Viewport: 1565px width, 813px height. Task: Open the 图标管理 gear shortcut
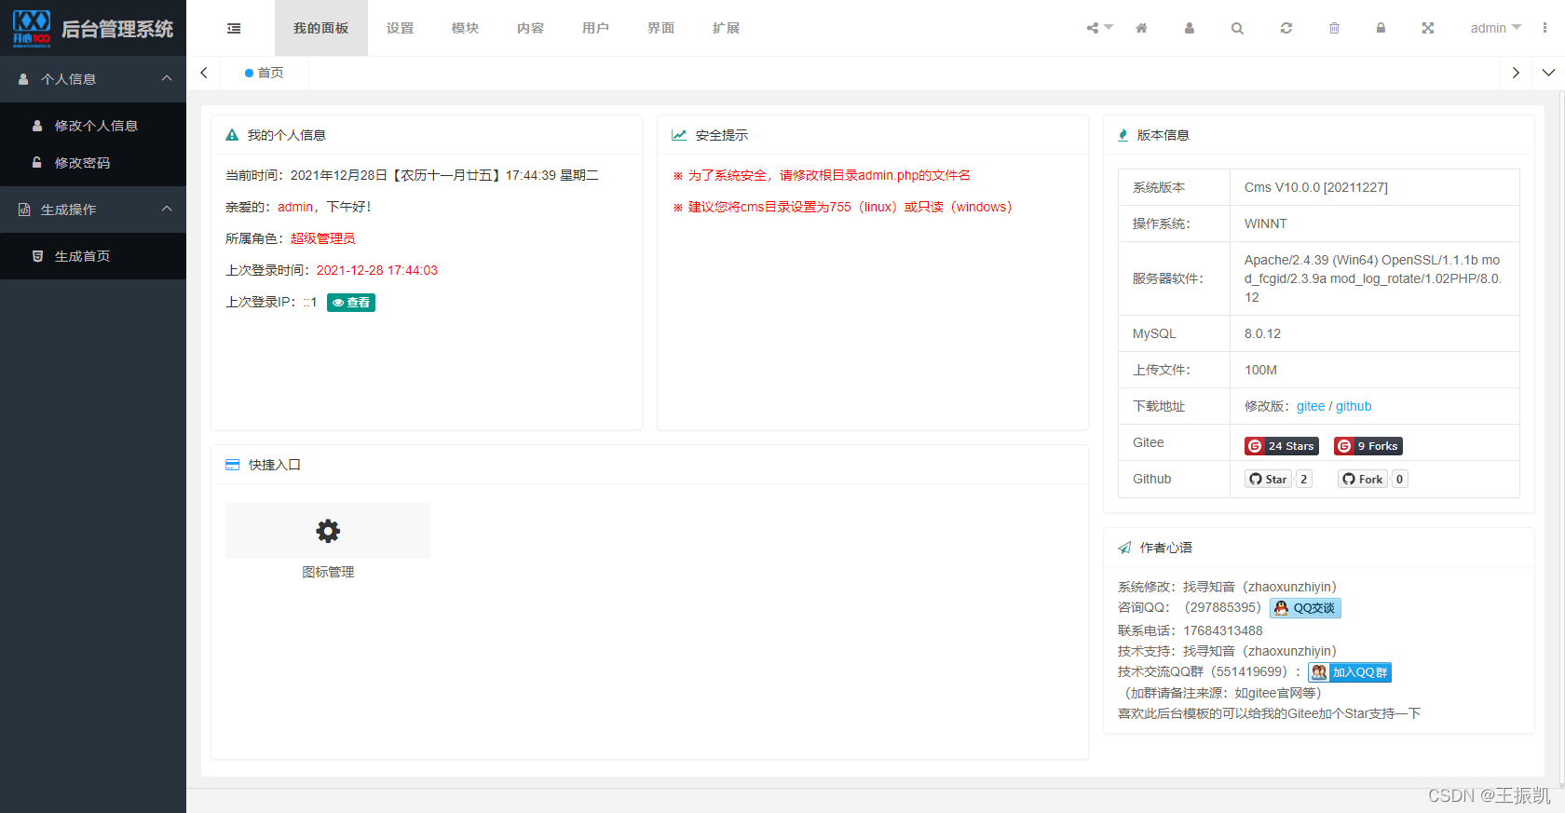[x=328, y=532]
